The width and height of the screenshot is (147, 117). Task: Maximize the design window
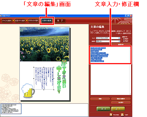pos(128,16)
